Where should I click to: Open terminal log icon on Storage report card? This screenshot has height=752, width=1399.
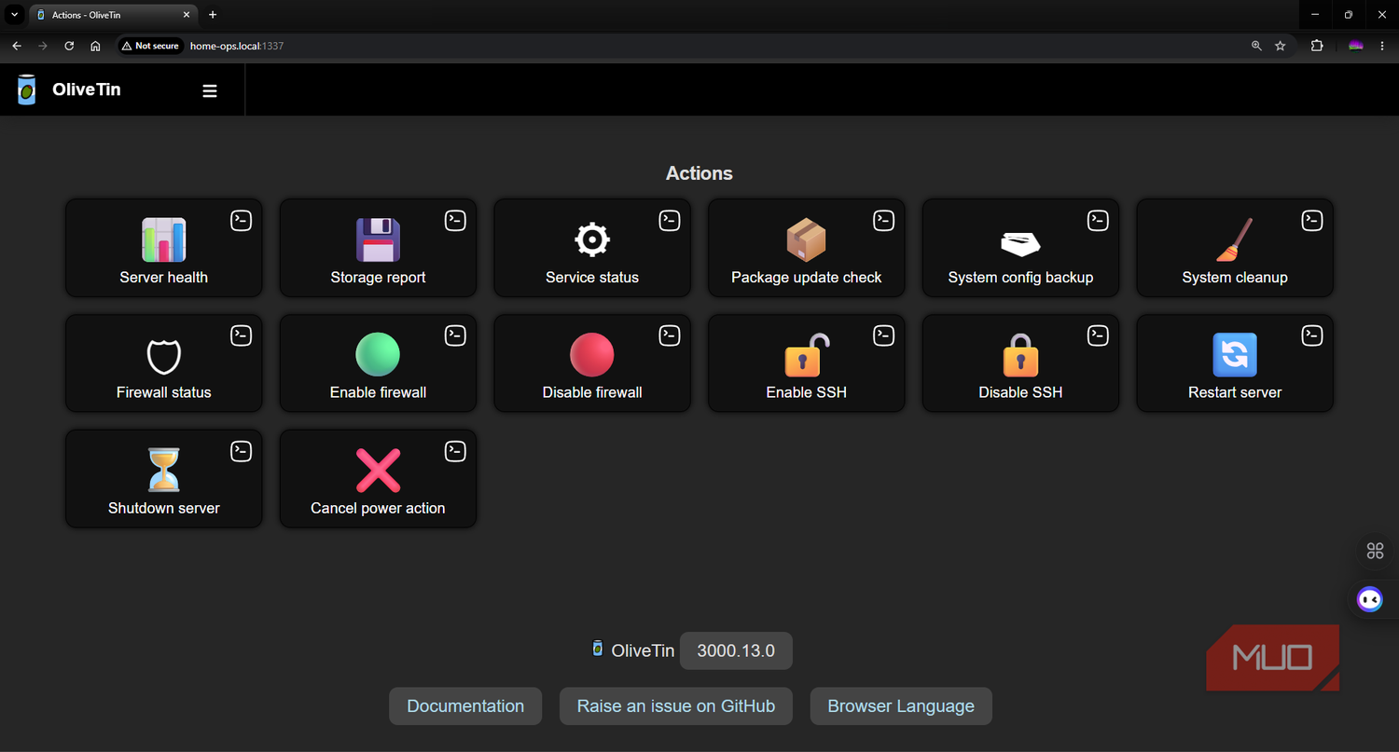coord(455,220)
